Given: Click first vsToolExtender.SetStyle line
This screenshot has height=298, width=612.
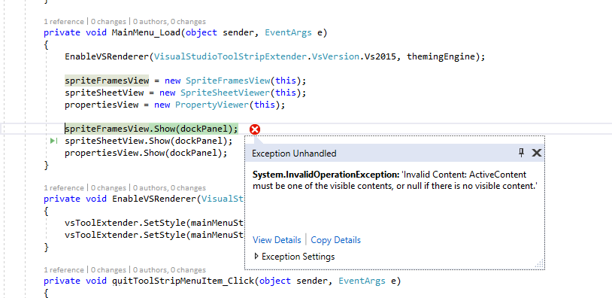Looking at the screenshot, I should 155,223.
